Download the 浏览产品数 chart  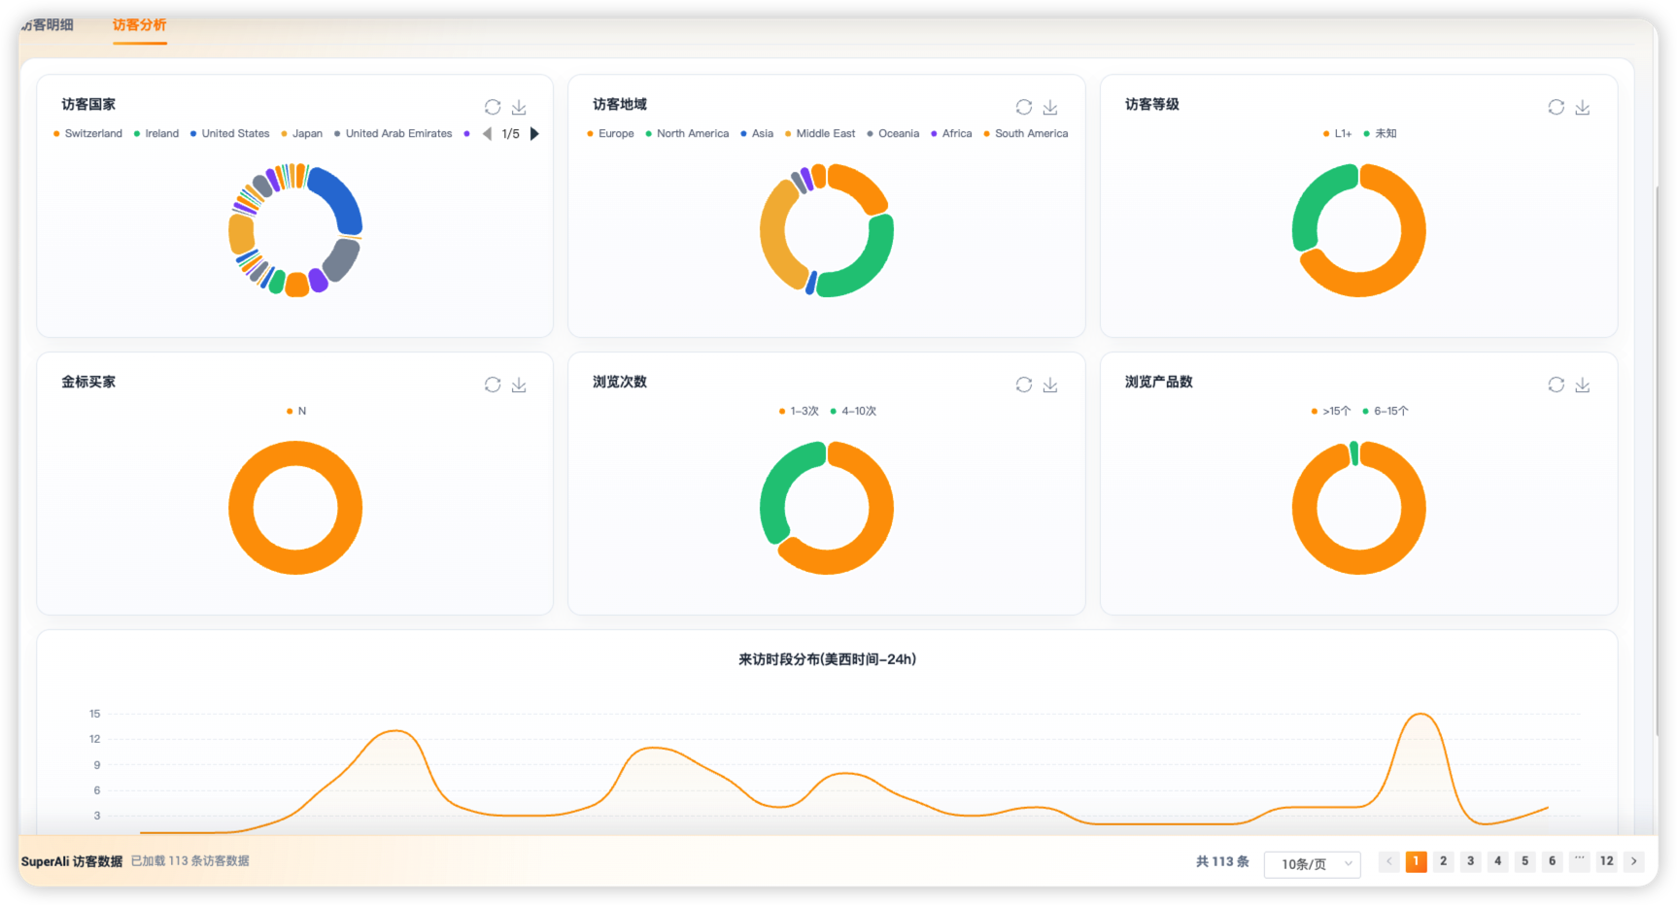tap(1583, 385)
